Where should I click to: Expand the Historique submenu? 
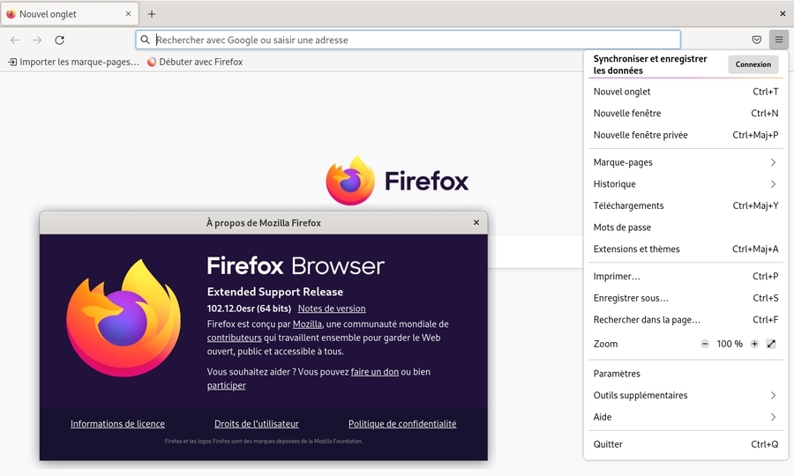click(685, 184)
